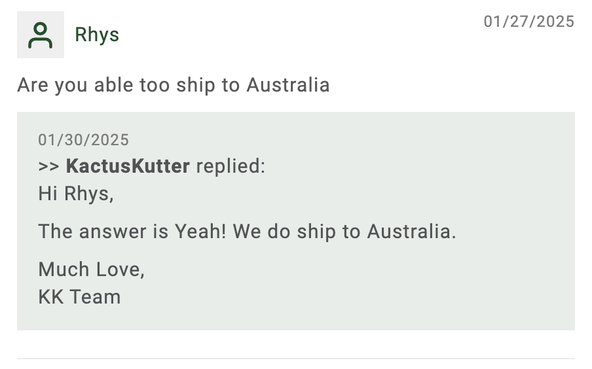The width and height of the screenshot is (592, 369).
Task: Click the "KK Team" signature
Action: click(x=79, y=297)
